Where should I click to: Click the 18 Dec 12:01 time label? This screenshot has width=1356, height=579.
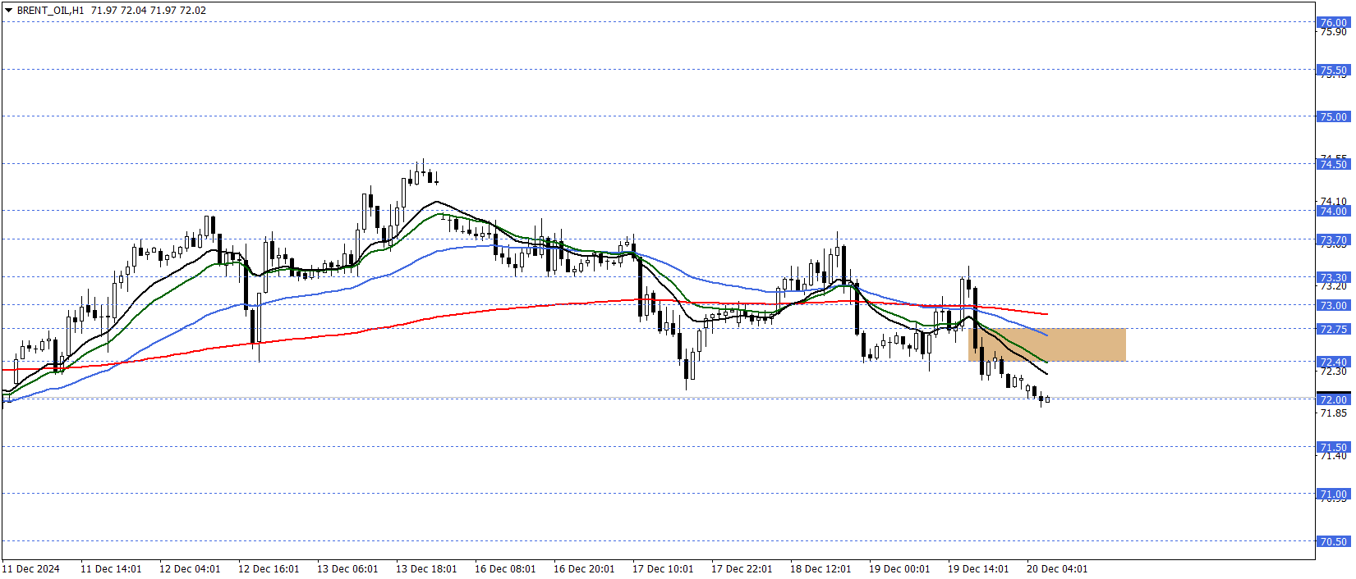[820, 569]
